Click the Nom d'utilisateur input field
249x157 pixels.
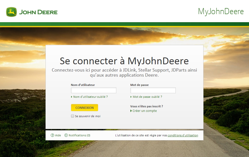tap(94, 90)
